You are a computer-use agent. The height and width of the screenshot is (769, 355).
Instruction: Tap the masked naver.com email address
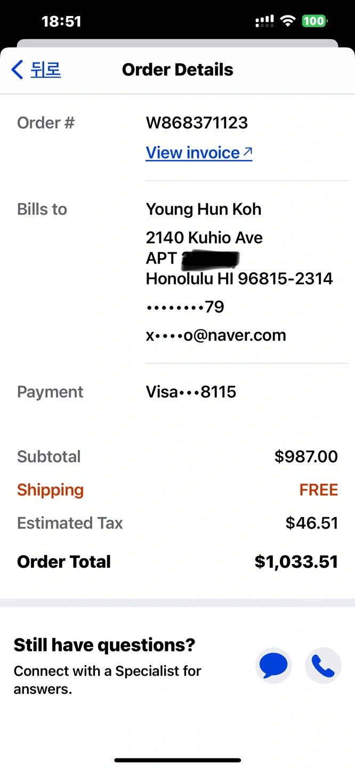[216, 335]
